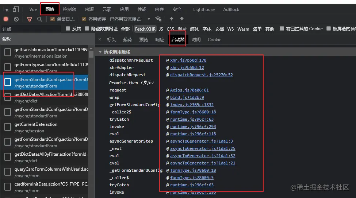Image resolution: width=356 pixels, height=198 pixels.
Task: Filter requests by 全部 type
Action: 125,29
